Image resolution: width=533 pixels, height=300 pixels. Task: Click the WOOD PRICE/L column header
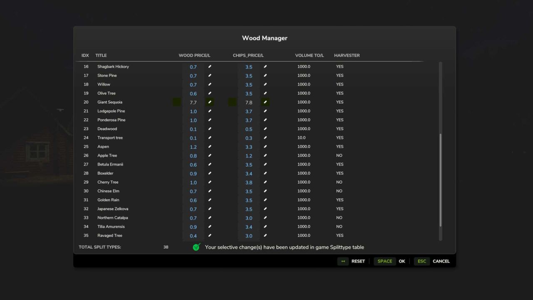(x=194, y=55)
